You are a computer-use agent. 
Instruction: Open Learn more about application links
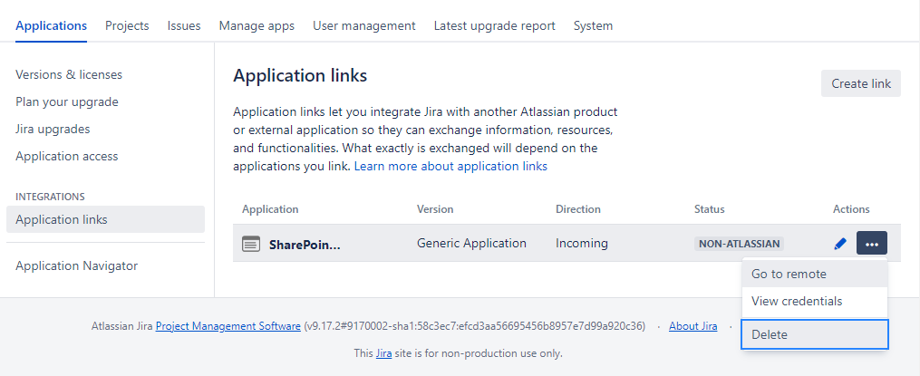[450, 167]
